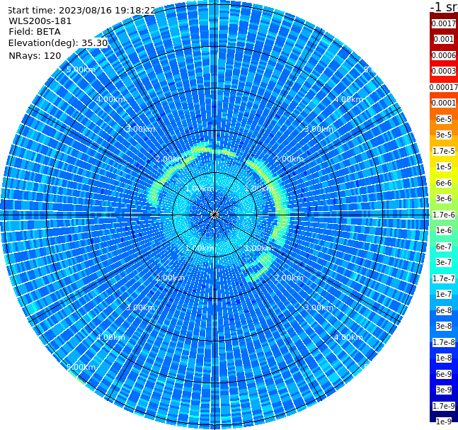Click the 6e-5 colorbar tick

(444, 119)
